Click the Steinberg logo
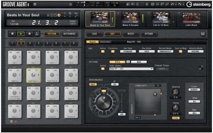The width and height of the screenshot is (213, 133). tap(198, 4)
